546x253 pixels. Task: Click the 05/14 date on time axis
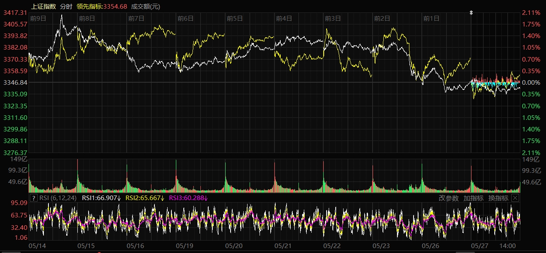(x=37, y=246)
